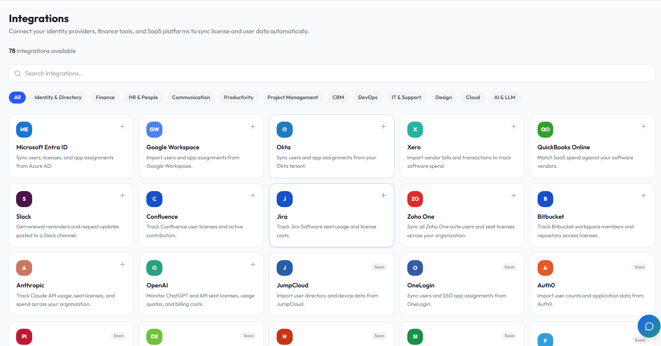The height and width of the screenshot is (346, 661).
Task: Open the QuickBooks Online card title
Action: click(x=564, y=147)
